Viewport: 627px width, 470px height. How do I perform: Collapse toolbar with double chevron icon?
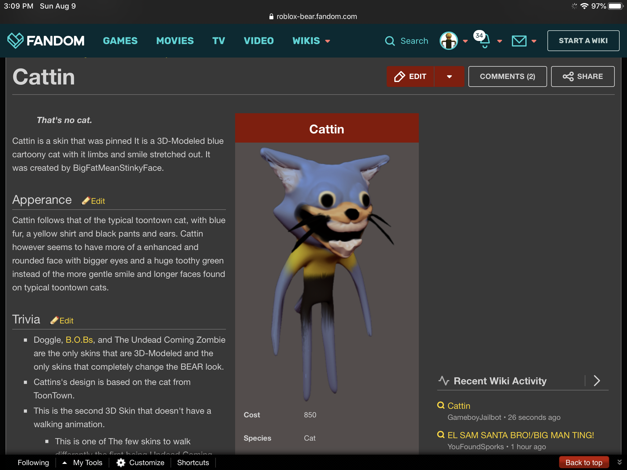point(619,462)
